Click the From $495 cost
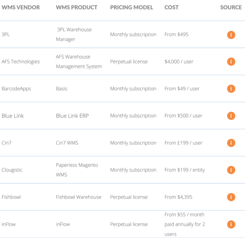 (176, 35)
